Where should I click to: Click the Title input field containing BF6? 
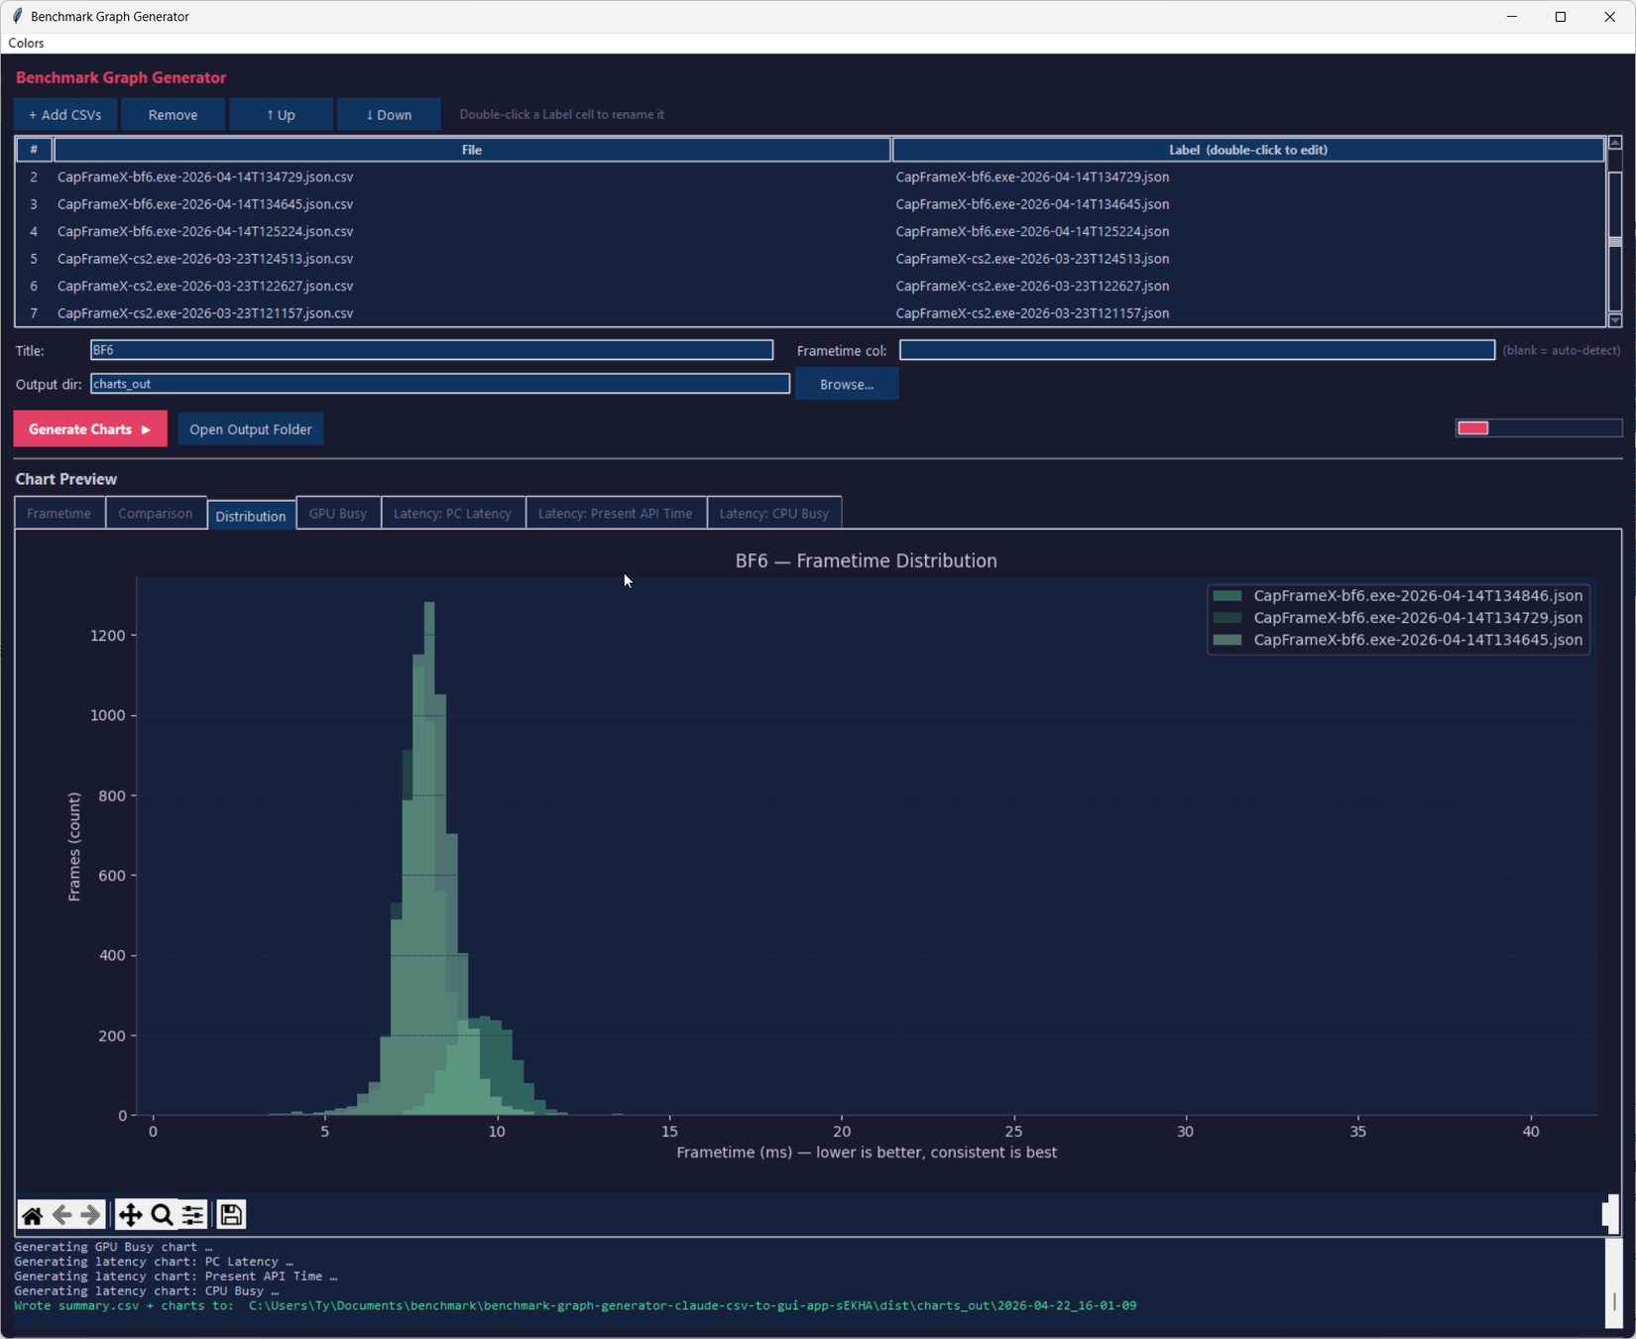click(431, 349)
